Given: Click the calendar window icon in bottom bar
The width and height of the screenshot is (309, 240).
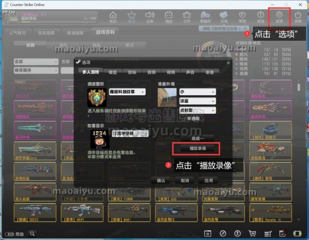Looking at the screenshot, I should pos(208,233).
